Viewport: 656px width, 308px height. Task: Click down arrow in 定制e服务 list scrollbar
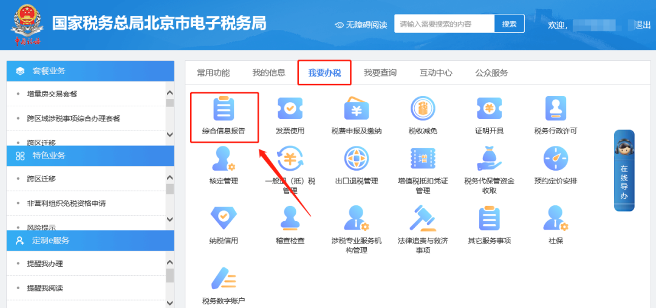tap(169, 303)
